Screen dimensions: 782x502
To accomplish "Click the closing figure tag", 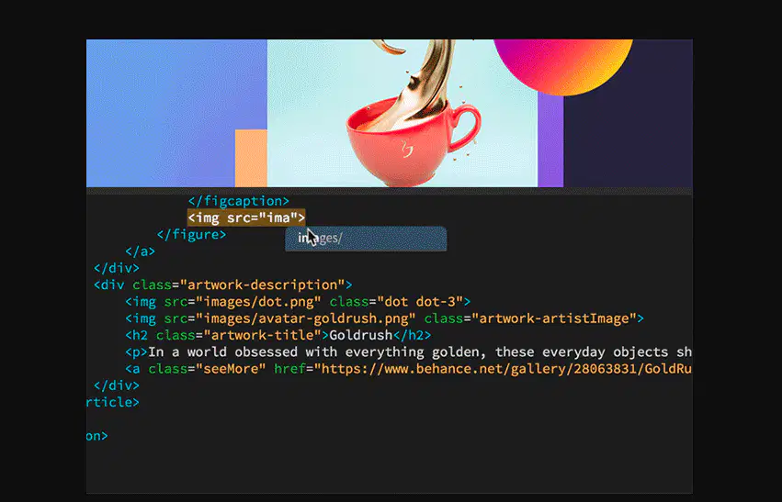I will [x=191, y=235].
